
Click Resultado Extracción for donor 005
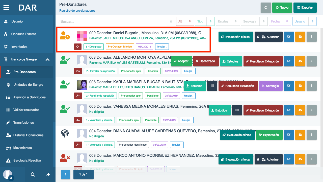click(x=263, y=110)
